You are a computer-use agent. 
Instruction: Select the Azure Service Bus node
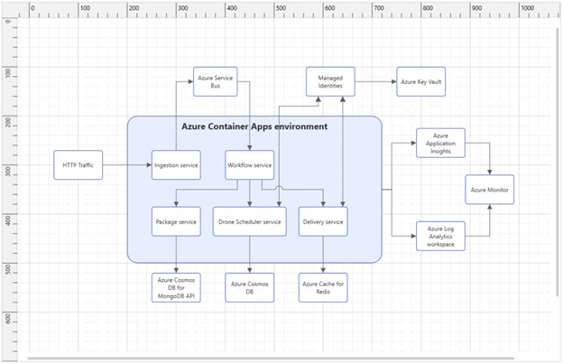tap(209, 81)
